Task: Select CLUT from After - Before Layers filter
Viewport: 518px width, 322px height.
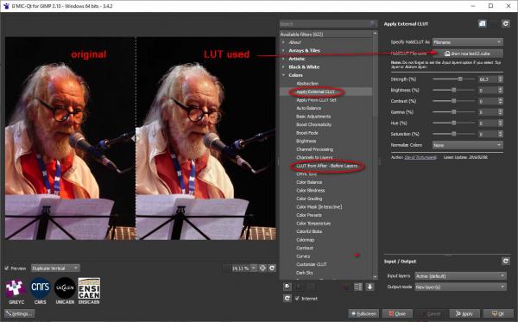Action: point(326,166)
